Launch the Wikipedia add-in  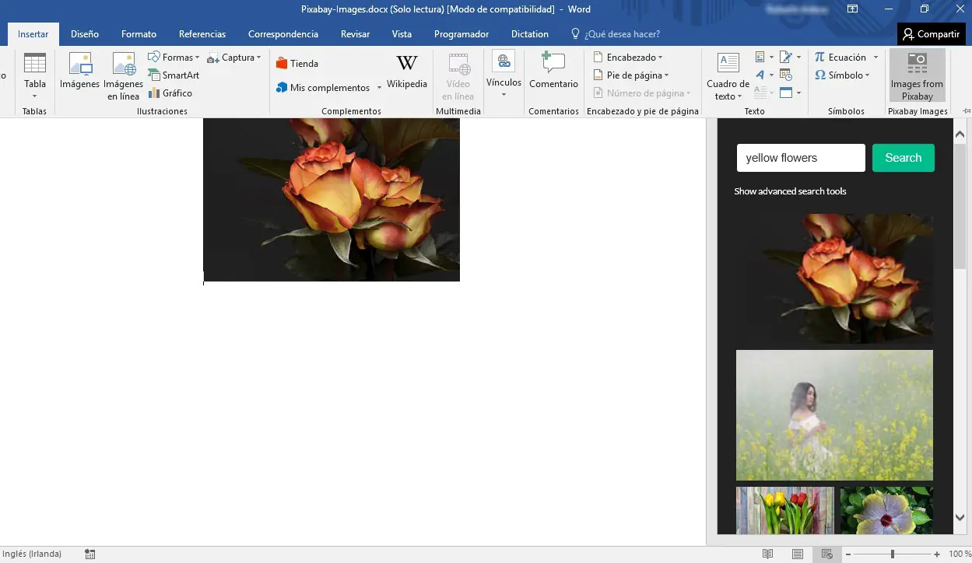click(x=406, y=72)
